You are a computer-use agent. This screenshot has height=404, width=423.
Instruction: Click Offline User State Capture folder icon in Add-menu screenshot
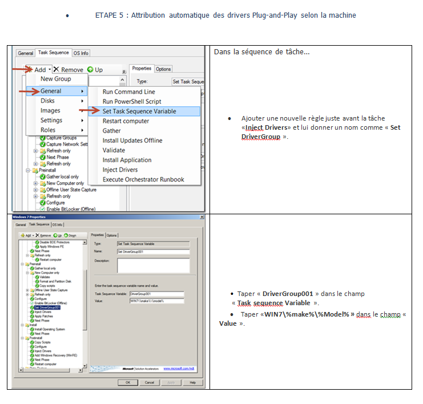tap(43, 190)
